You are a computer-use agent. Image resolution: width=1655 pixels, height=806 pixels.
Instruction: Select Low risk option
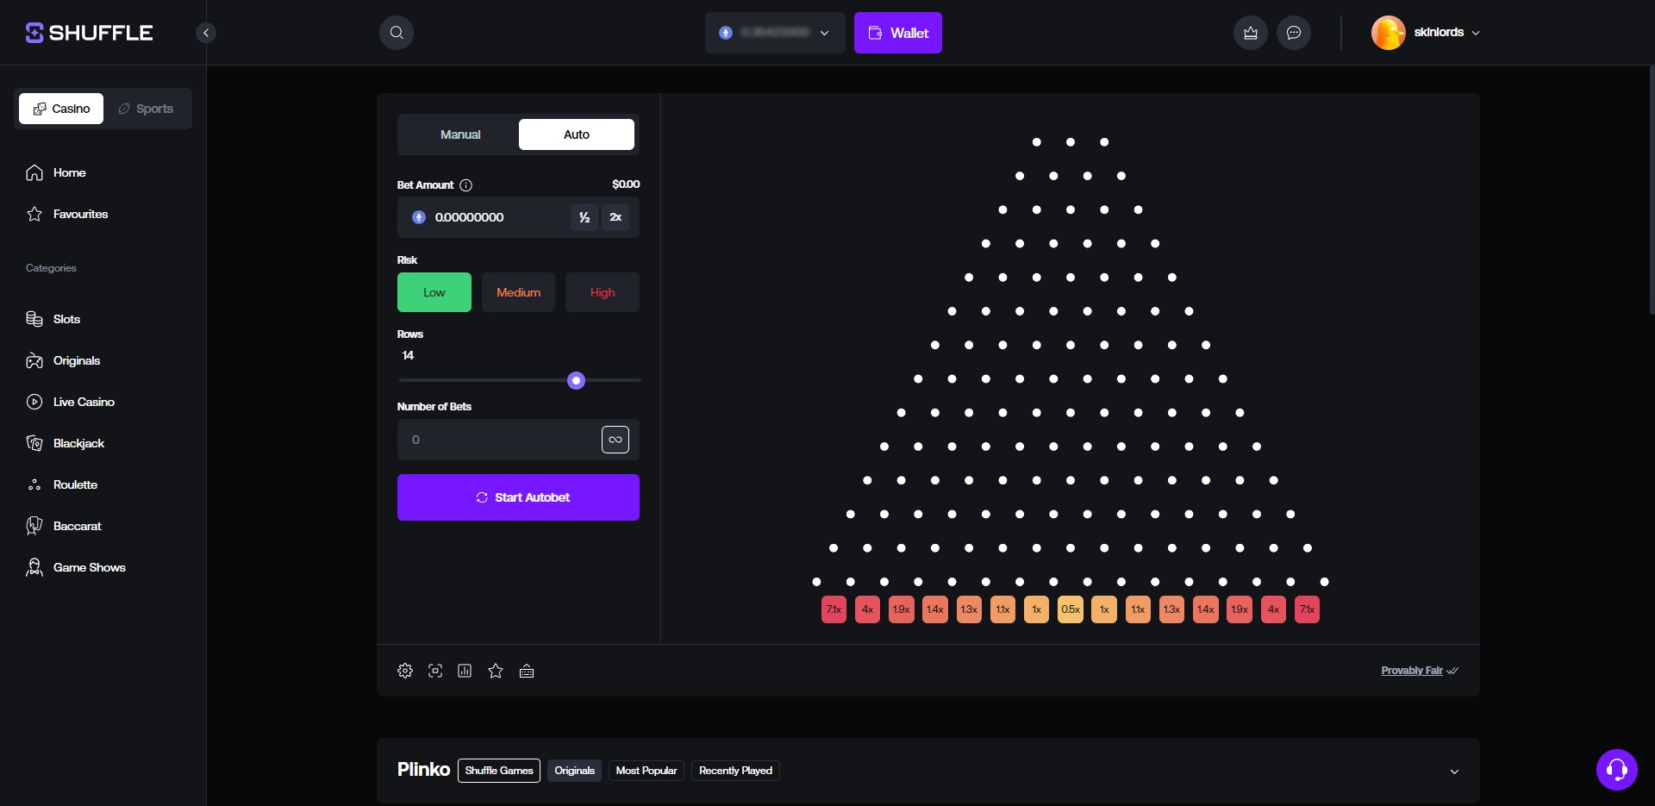(x=434, y=292)
